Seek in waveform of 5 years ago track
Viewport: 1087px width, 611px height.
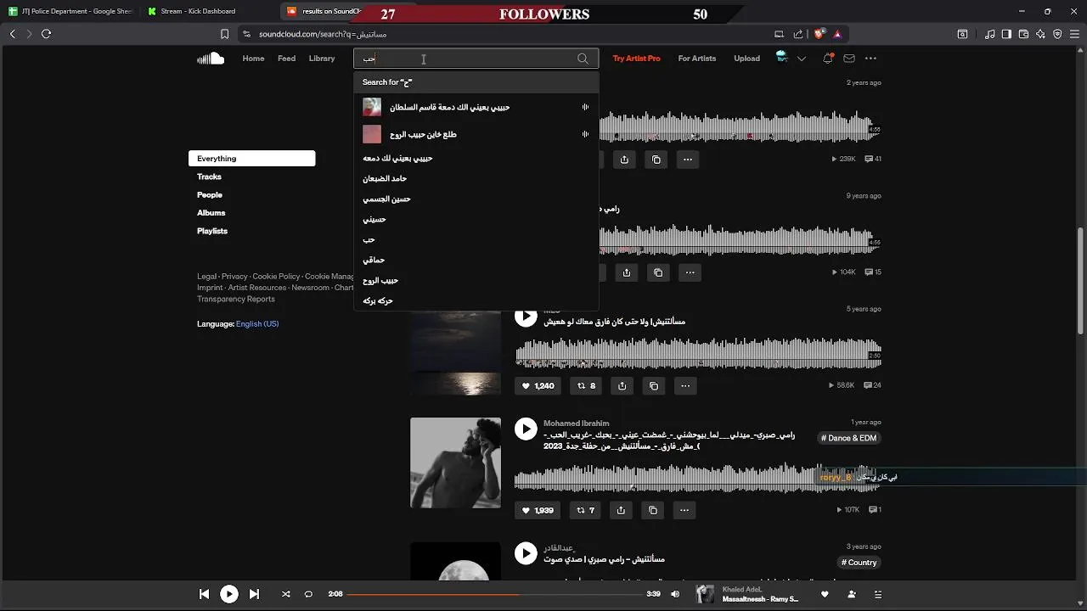click(x=697, y=353)
